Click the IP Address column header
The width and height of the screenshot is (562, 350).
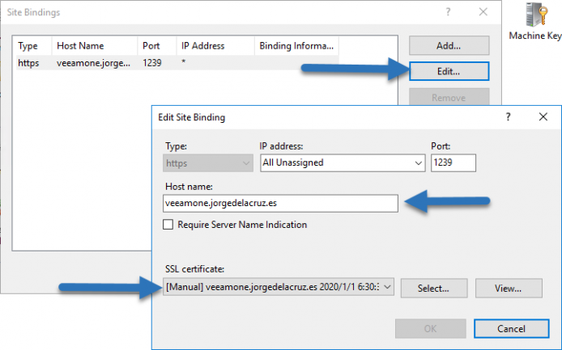(215, 46)
